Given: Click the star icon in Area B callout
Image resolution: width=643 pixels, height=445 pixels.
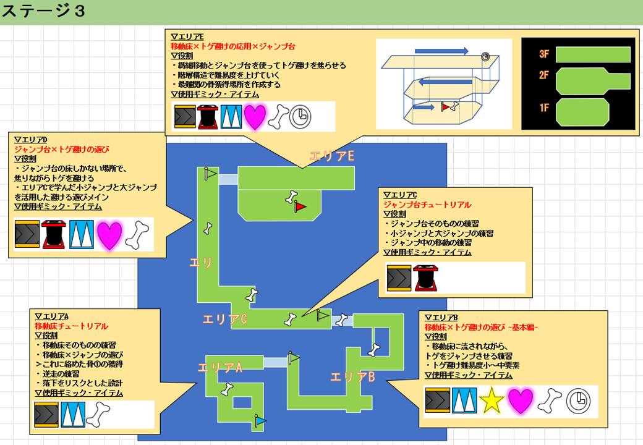Looking at the screenshot, I should (x=492, y=401).
